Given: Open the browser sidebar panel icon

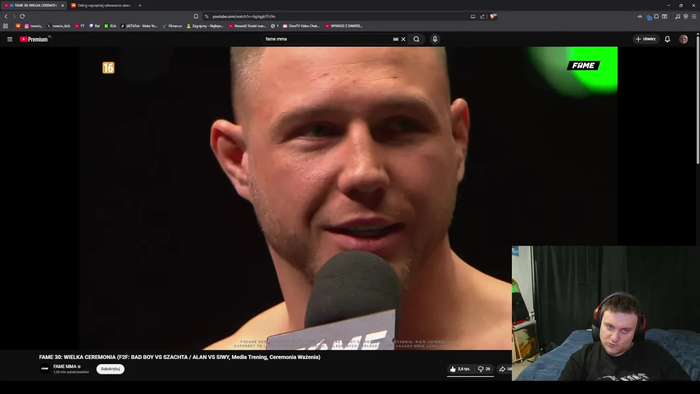Looking at the screenshot, I should [x=664, y=16].
